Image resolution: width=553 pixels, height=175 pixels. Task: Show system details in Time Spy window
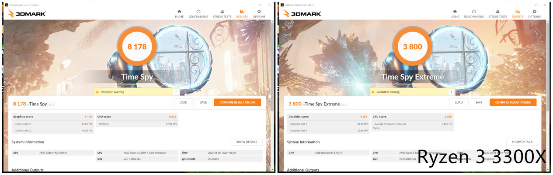(x=247, y=142)
